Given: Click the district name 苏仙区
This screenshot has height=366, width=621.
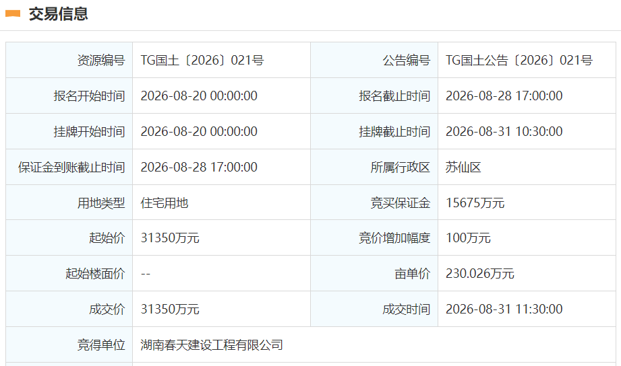Looking at the screenshot, I should coord(463,168).
